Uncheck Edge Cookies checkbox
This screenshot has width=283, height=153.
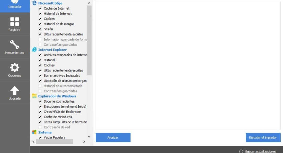coord(40,19)
